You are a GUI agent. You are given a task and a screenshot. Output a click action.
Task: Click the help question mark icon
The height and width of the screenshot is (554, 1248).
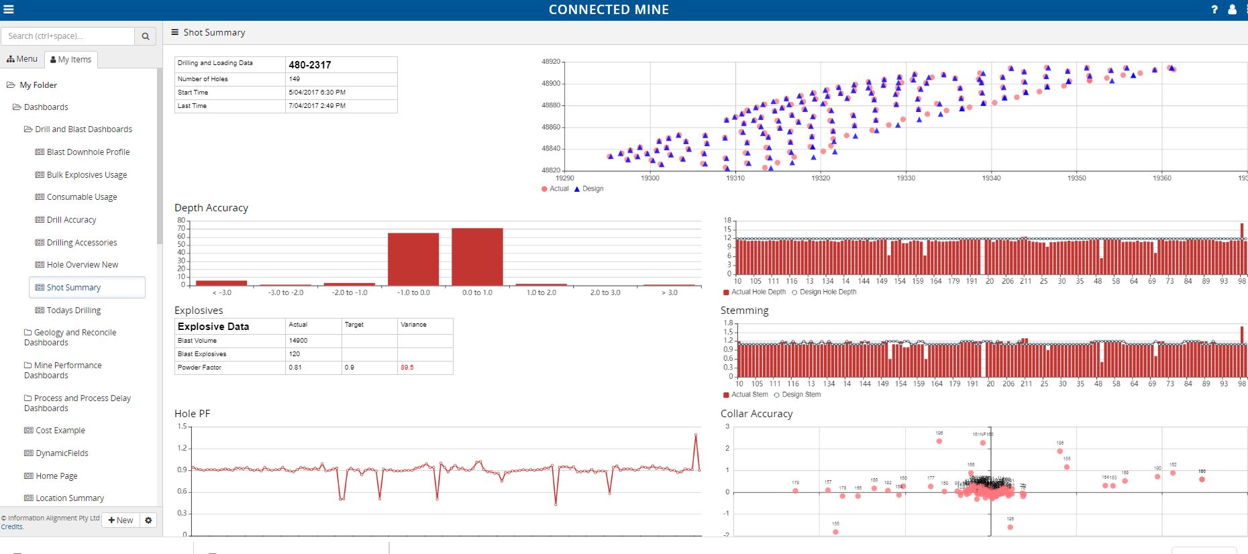click(1214, 9)
